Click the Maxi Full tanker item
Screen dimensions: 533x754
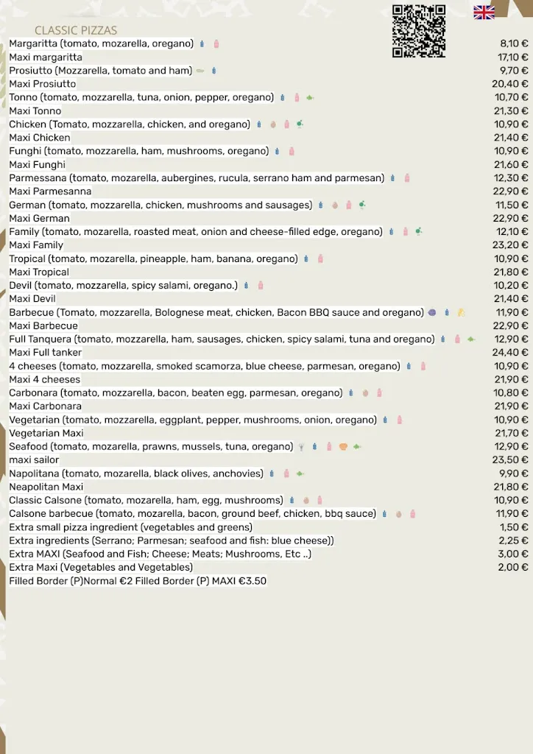point(45,353)
